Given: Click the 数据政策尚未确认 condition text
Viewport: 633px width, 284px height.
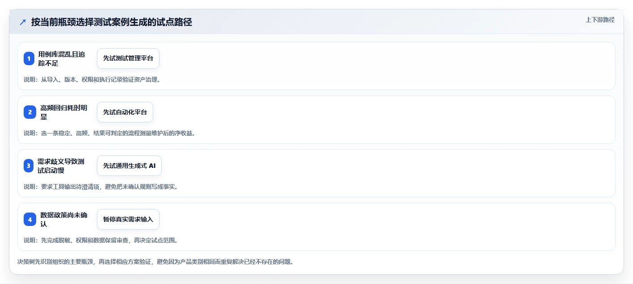Looking at the screenshot, I should coord(64,219).
